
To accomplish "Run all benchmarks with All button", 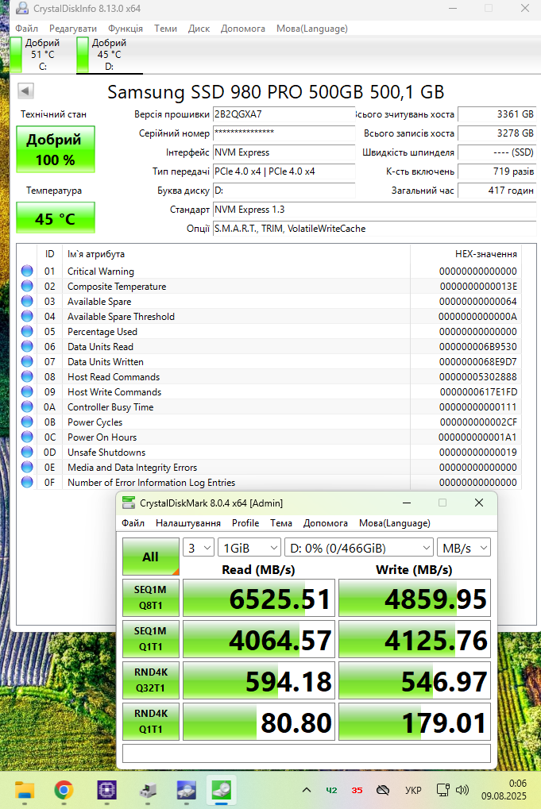I will pyautogui.click(x=151, y=557).
